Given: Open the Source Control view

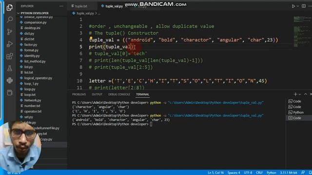Looking at the screenshot, I should click(x=10, y=32).
